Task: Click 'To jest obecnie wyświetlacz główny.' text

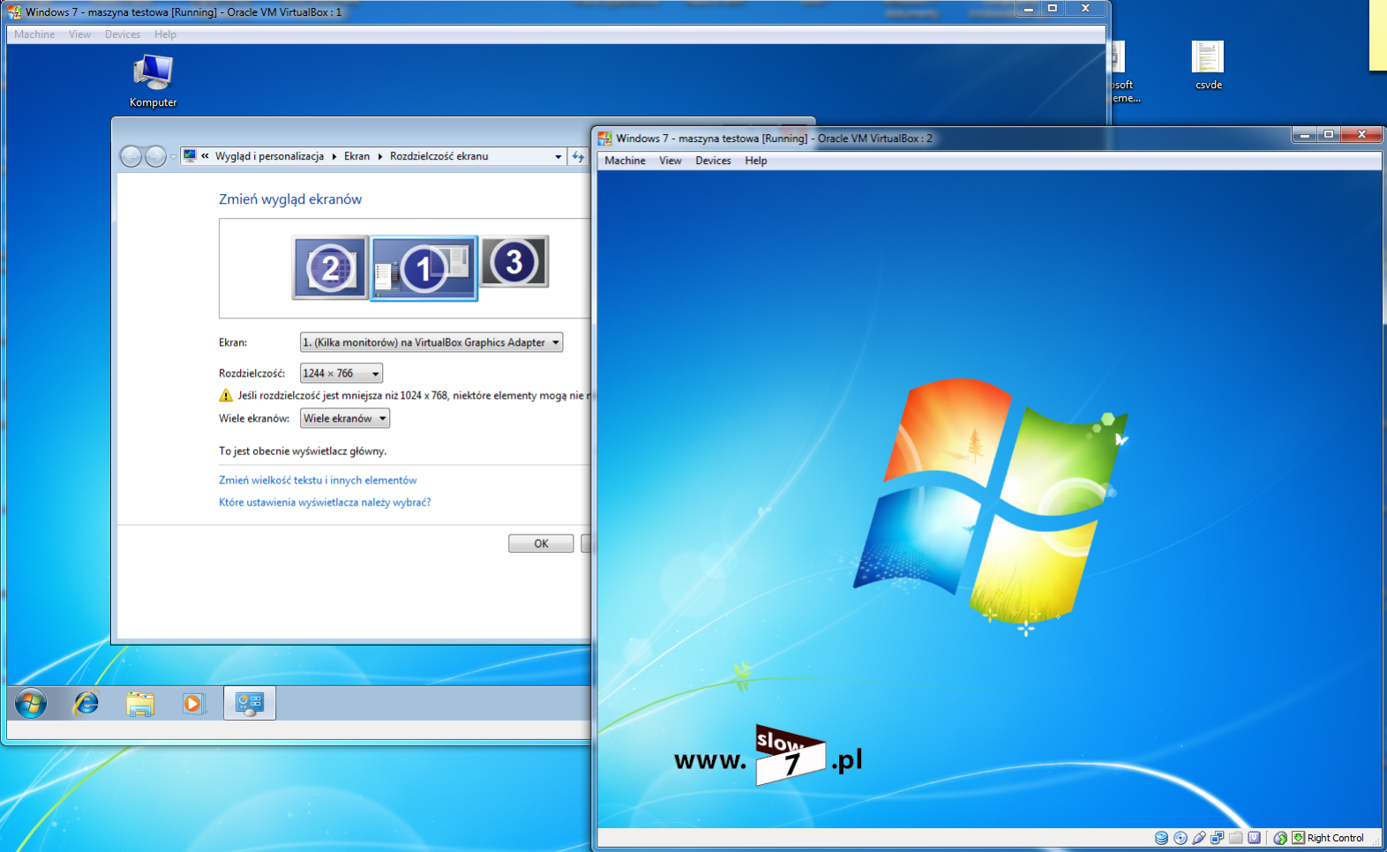Action: pos(303,451)
